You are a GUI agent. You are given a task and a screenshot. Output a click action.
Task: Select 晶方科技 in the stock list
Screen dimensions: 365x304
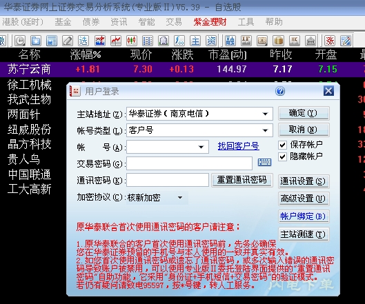[x=29, y=144]
